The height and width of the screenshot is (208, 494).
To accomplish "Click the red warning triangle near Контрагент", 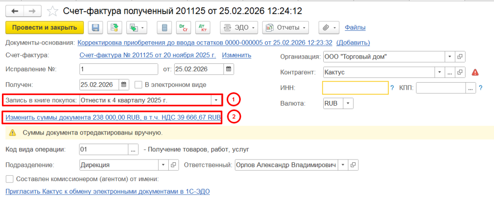I will (475, 72).
